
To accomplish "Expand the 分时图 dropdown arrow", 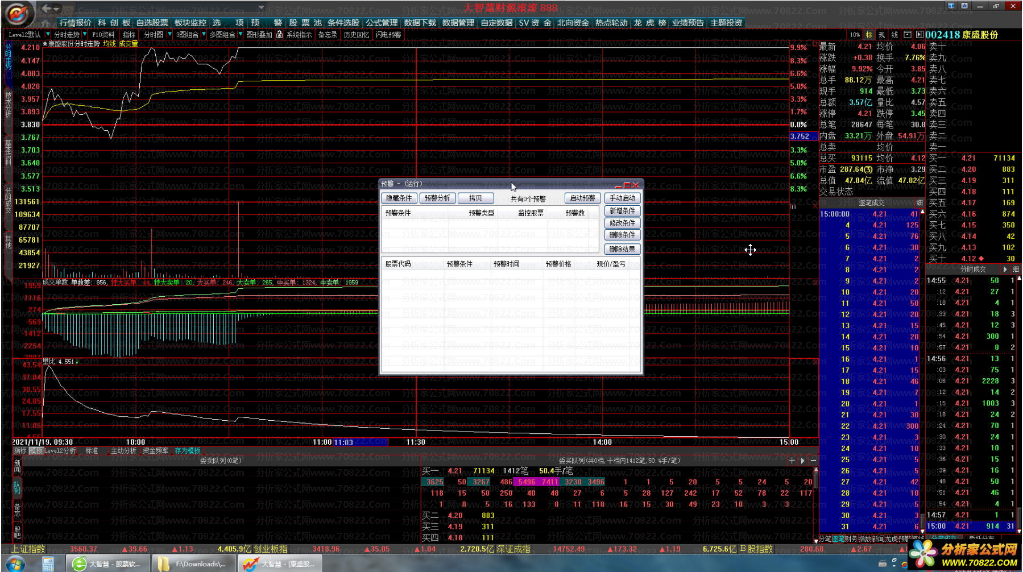I will [x=169, y=35].
